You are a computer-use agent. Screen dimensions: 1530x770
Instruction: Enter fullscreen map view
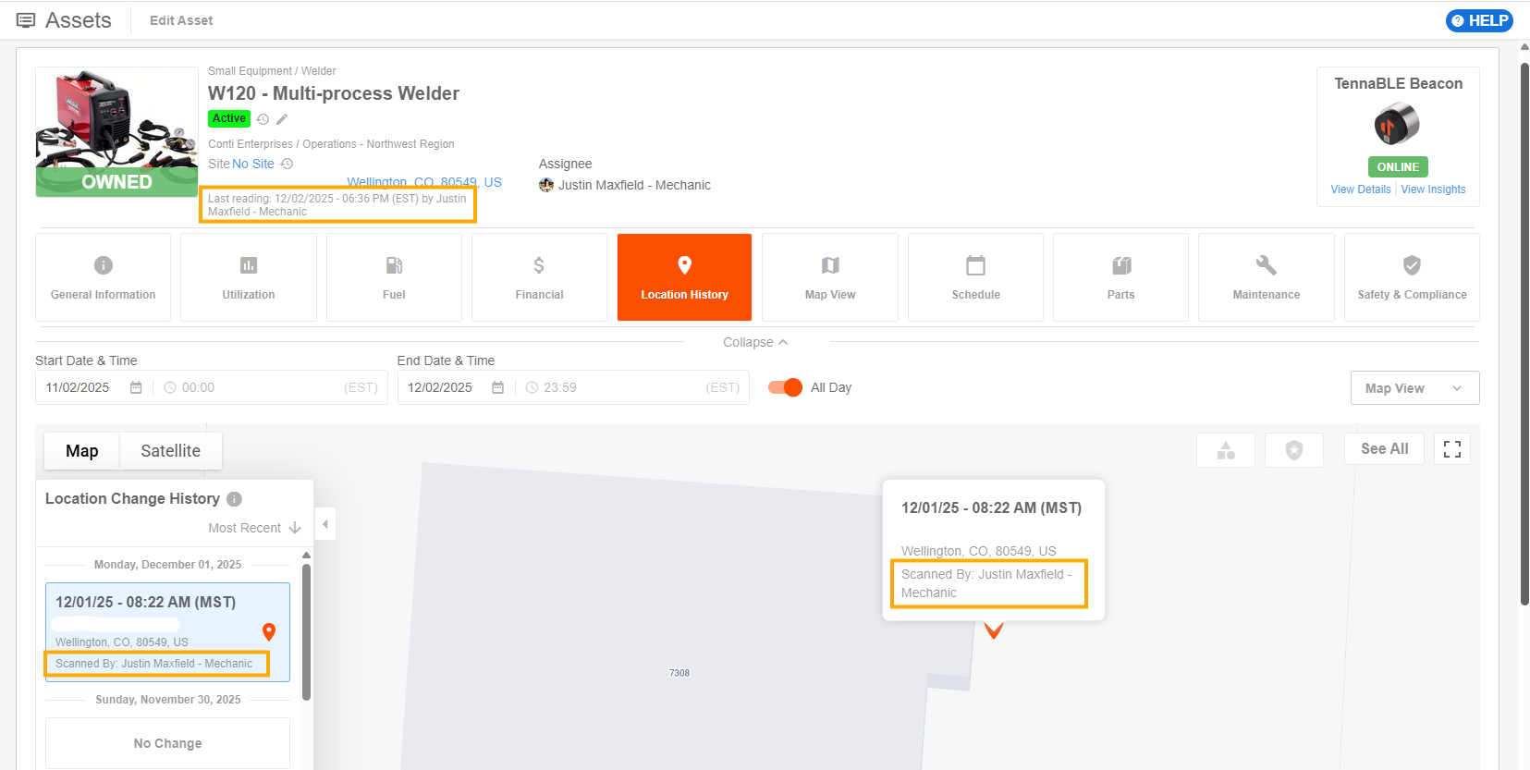point(1452,449)
